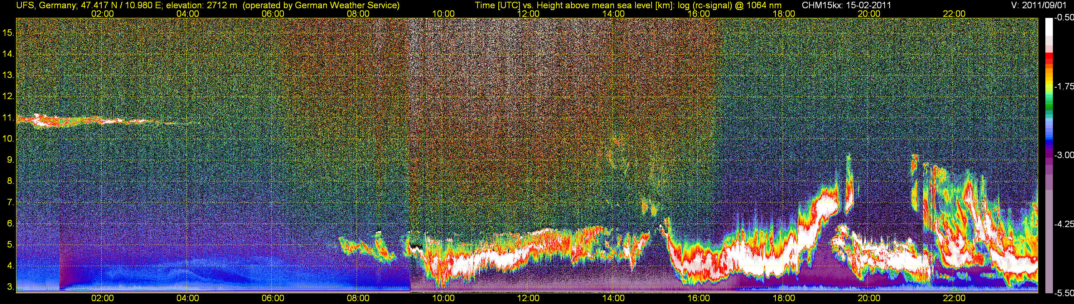Image resolution: width=1074 pixels, height=304 pixels.
Task: Click the 13 km height axis label
Action: (8, 75)
